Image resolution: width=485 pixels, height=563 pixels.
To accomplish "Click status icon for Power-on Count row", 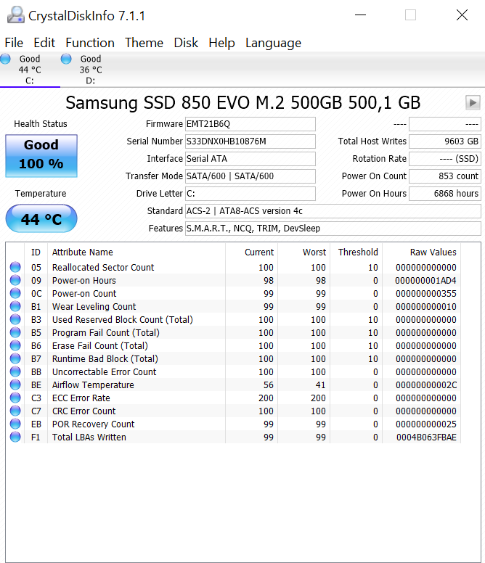I will point(15,293).
